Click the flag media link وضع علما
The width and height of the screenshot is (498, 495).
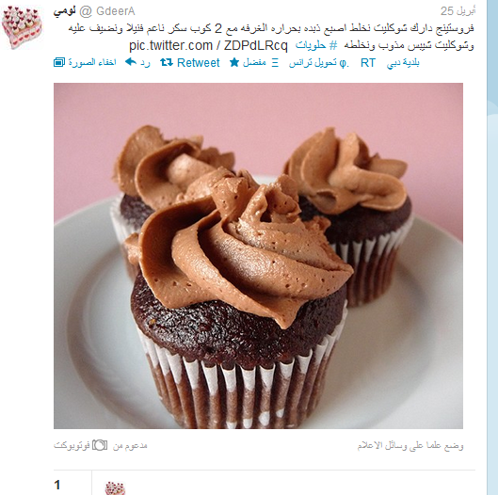(x=410, y=445)
